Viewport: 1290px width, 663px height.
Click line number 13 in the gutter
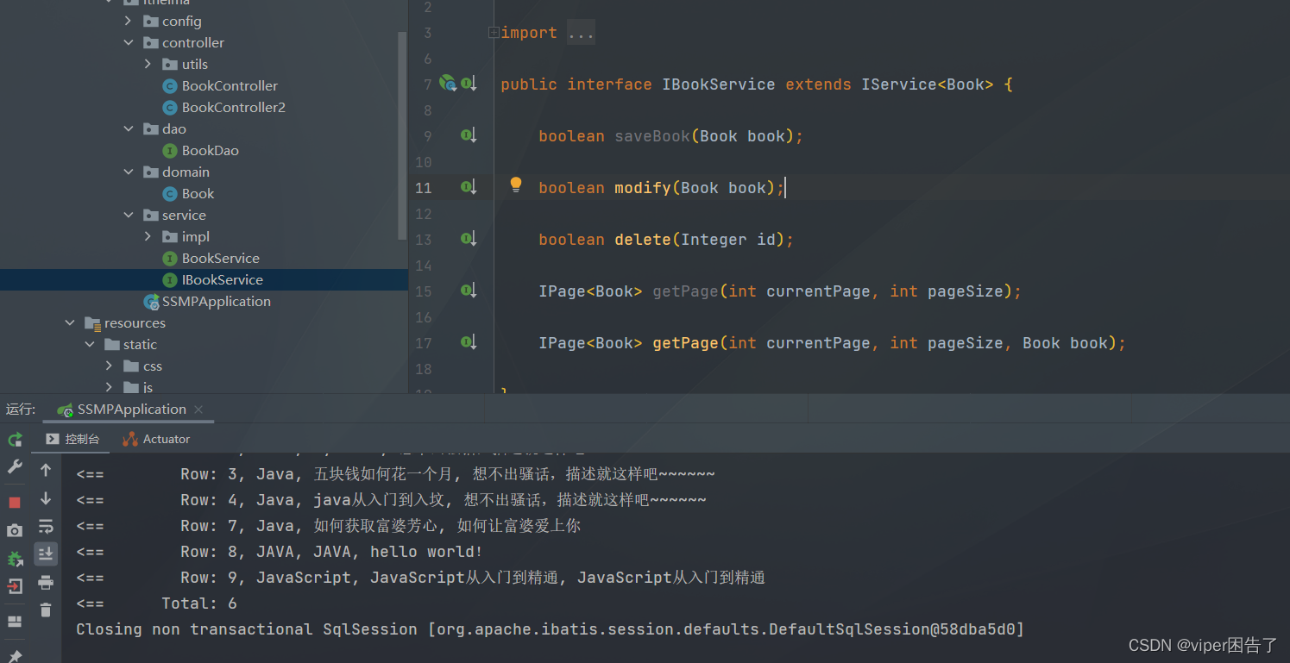click(x=423, y=240)
